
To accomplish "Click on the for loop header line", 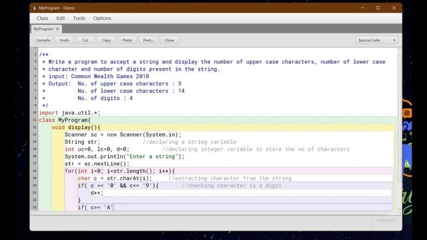I will click(120, 171).
